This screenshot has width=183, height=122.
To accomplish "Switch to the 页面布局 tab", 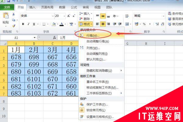I will (x=47, y=7).
